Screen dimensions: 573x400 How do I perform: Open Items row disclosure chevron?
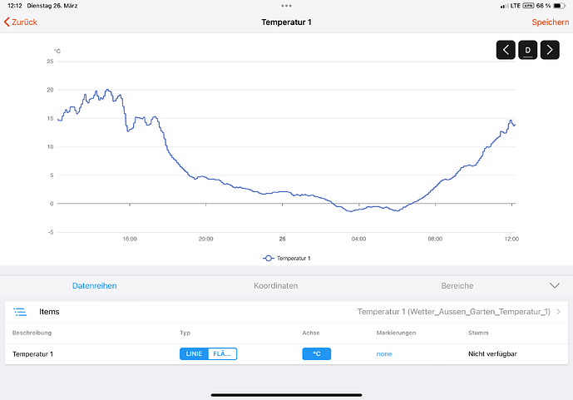point(559,312)
